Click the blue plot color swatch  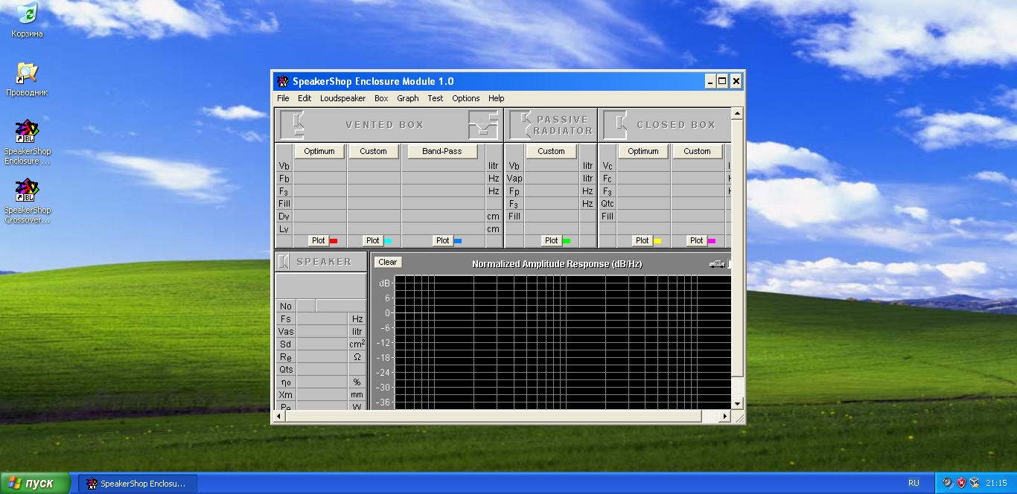click(x=458, y=241)
